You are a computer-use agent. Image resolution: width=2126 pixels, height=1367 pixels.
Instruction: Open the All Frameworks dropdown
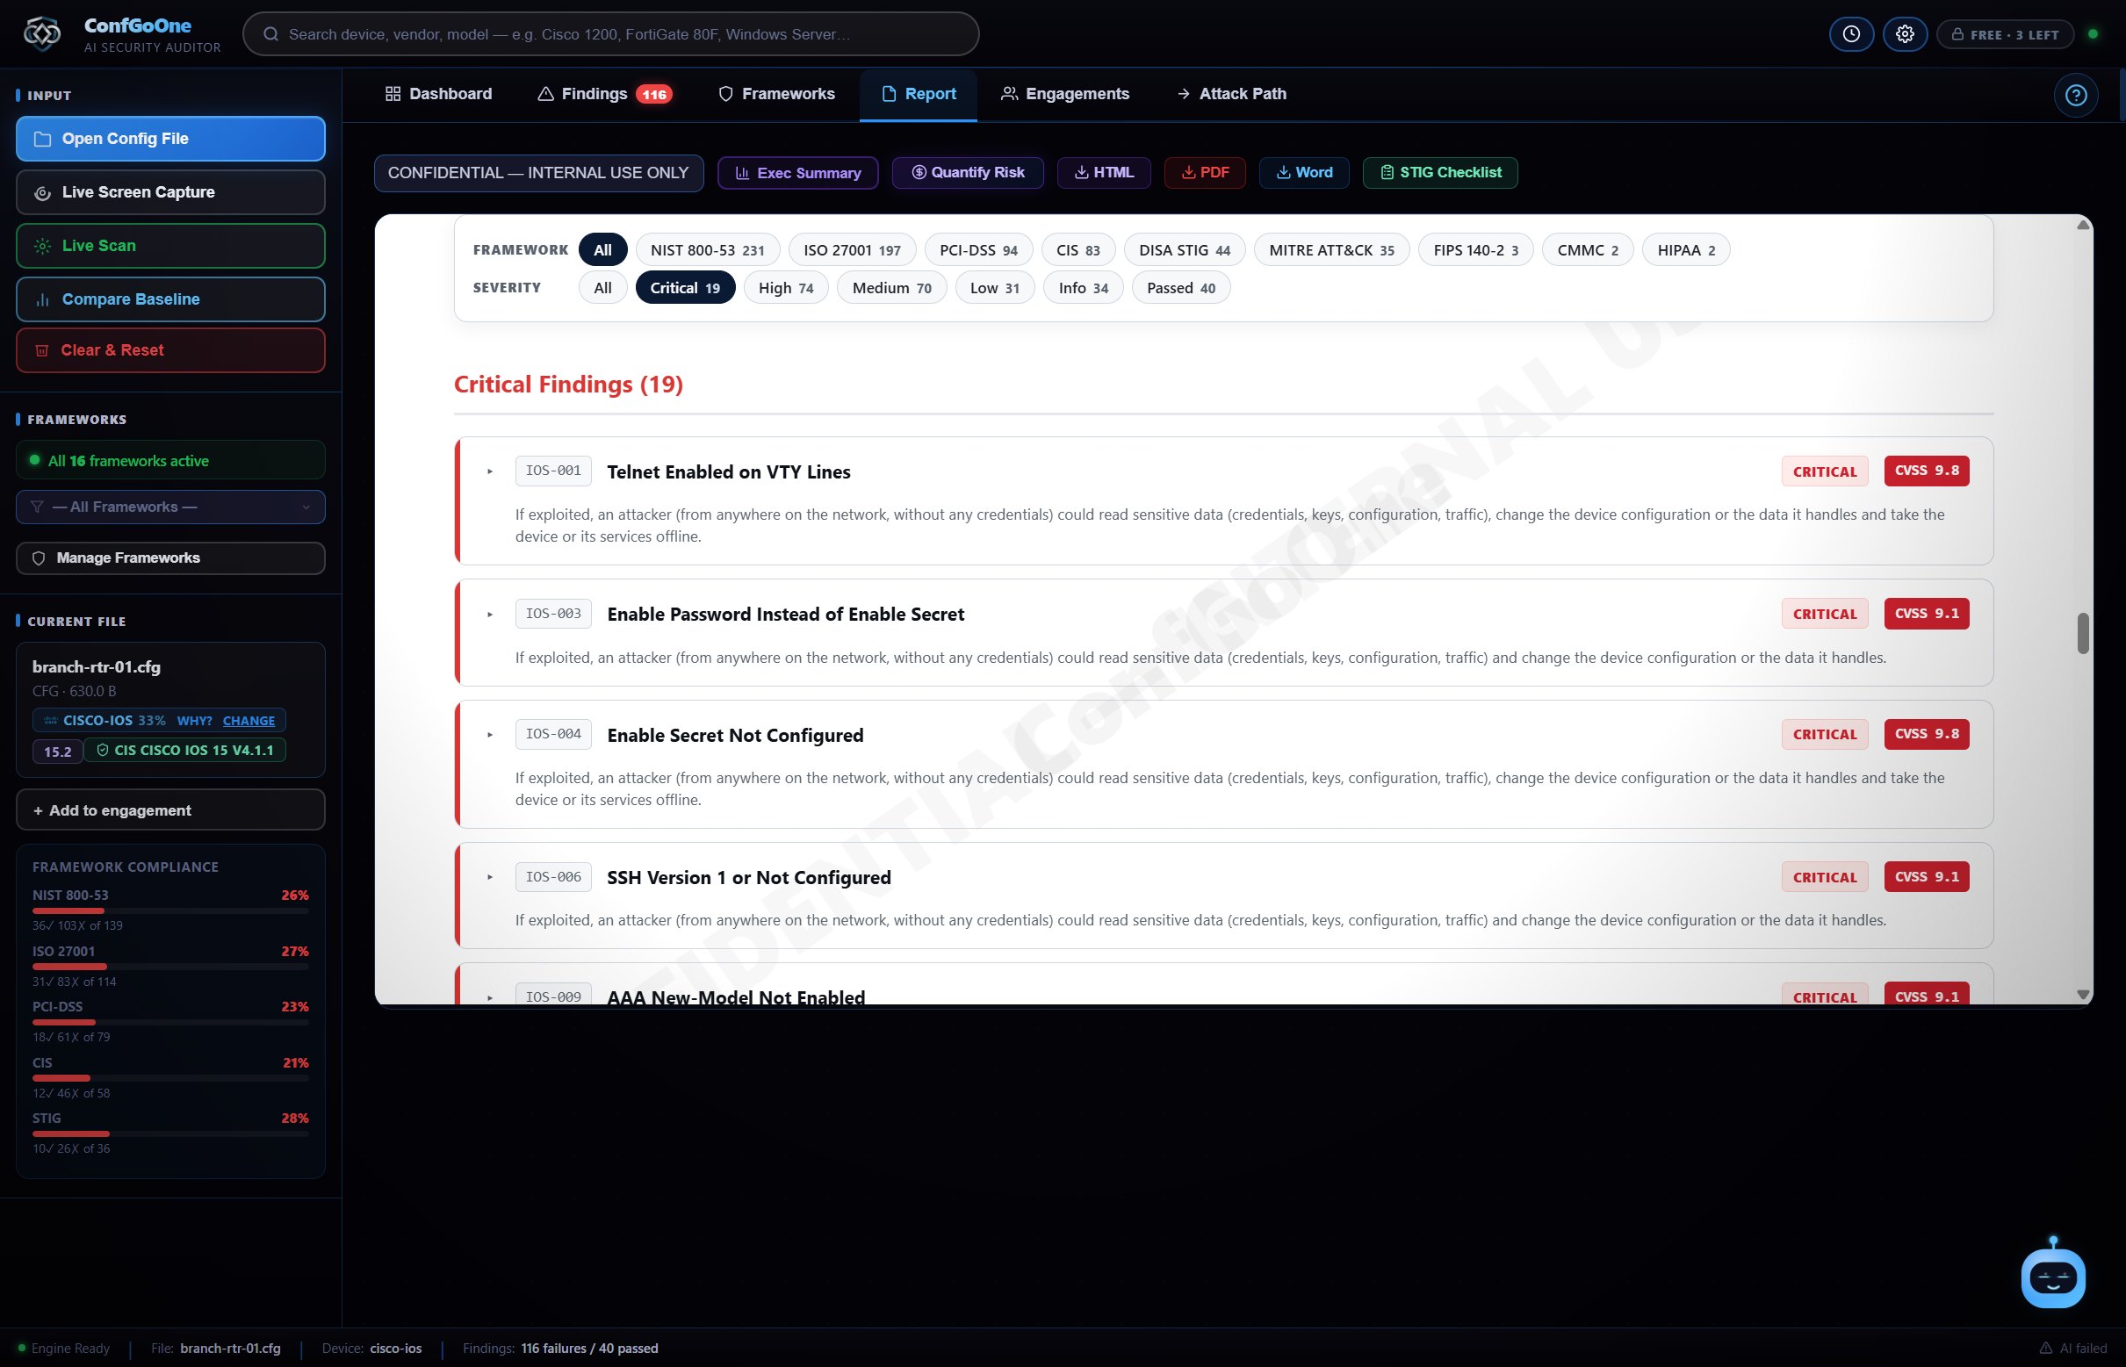(x=170, y=507)
